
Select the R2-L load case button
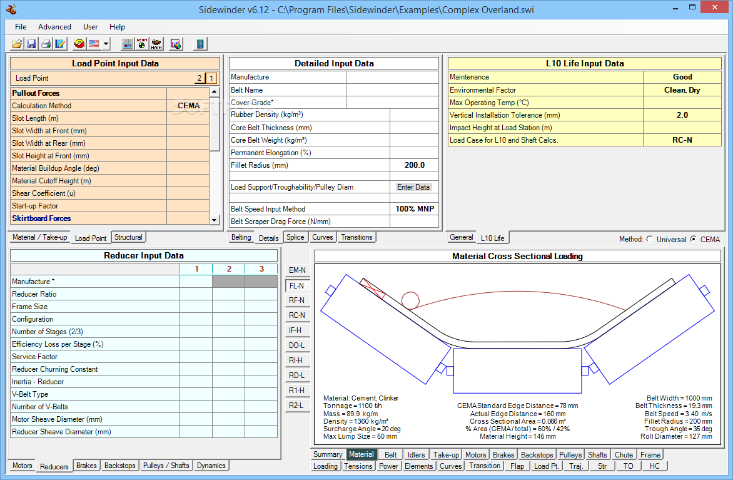pos(297,405)
